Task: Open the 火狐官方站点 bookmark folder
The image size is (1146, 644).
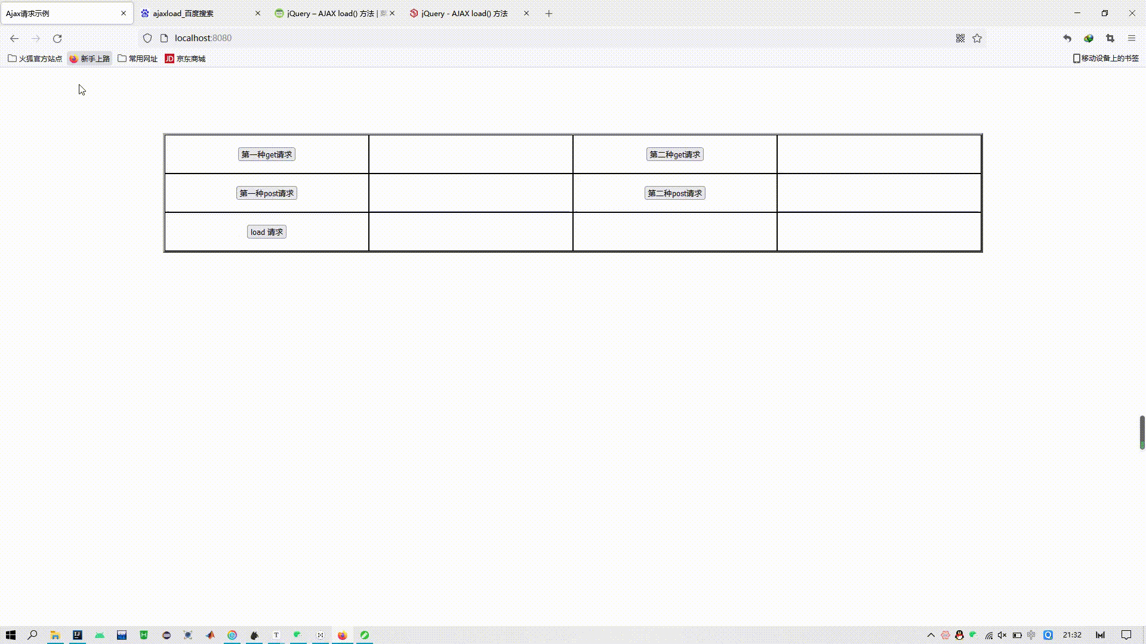Action: point(35,58)
